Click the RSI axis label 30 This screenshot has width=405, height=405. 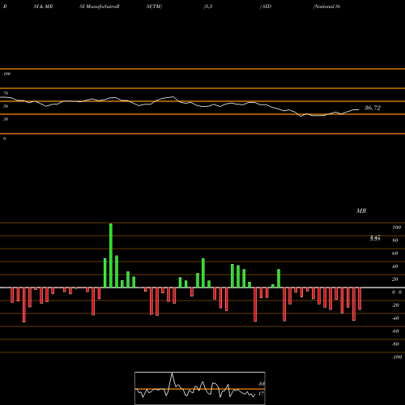point(6,119)
